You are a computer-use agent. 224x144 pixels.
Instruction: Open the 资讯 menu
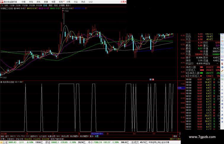tap(39, 2)
